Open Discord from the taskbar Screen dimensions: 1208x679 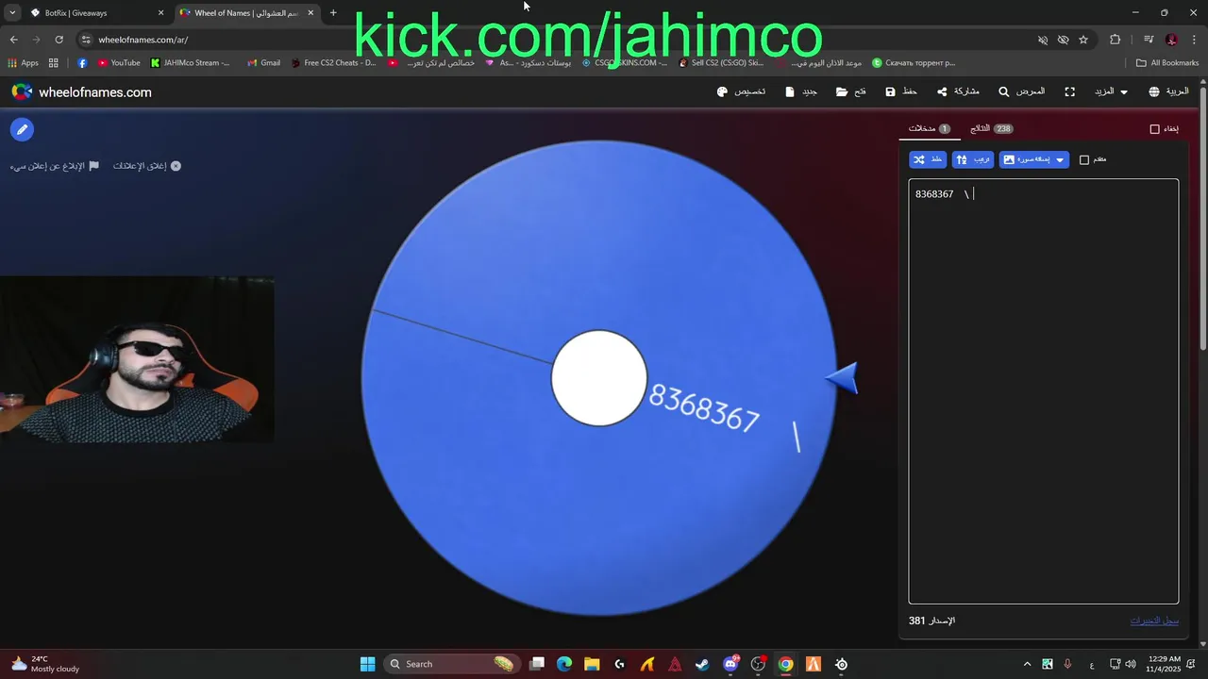pyautogui.click(x=730, y=664)
